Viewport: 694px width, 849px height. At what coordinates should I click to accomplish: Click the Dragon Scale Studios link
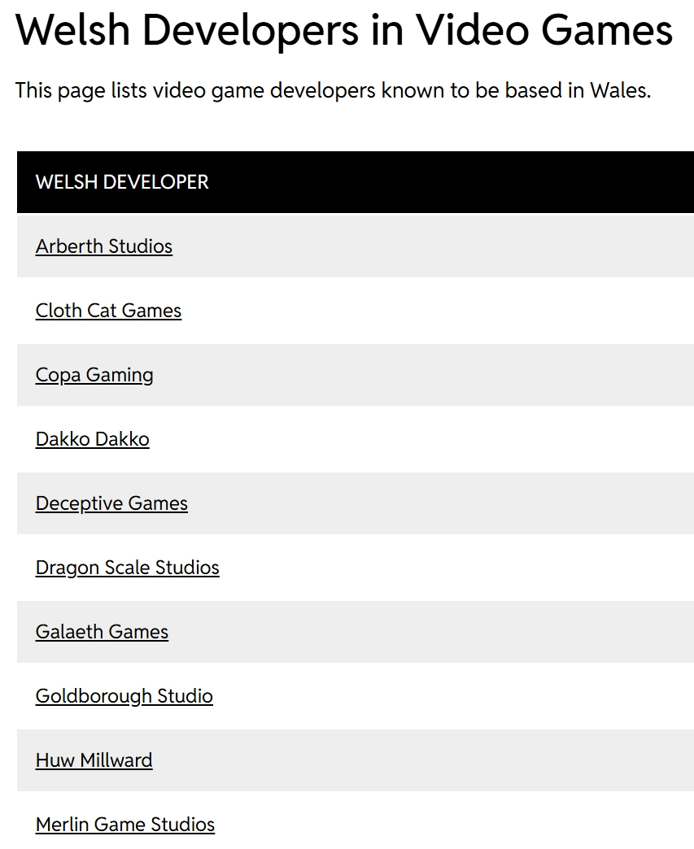click(x=127, y=568)
